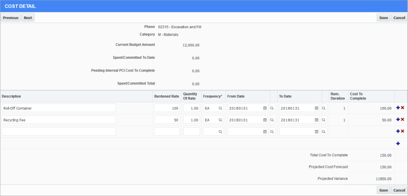Click the top Cancel button
The width and height of the screenshot is (408, 196).
pyautogui.click(x=399, y=18)
